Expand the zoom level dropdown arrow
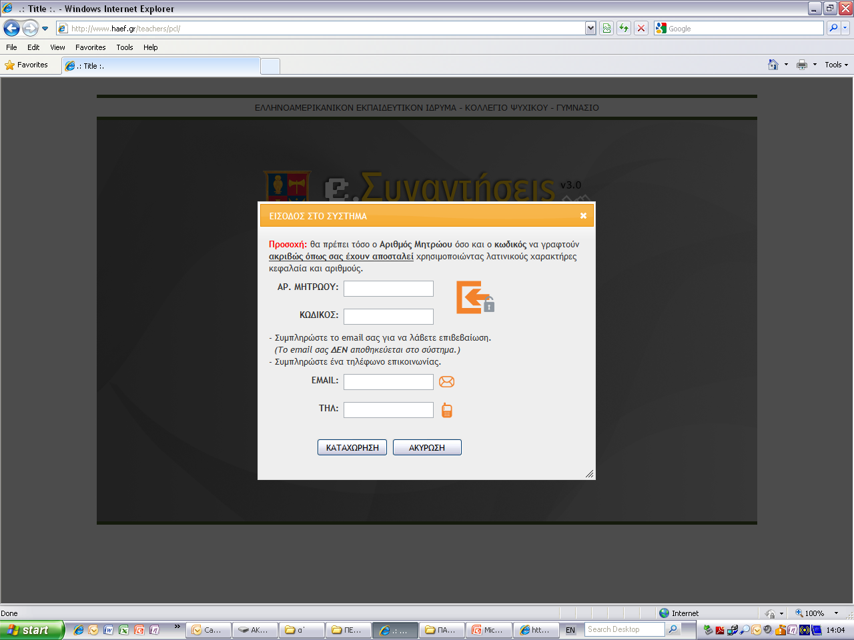Screen dimensions: 854x640 [836, 613]
